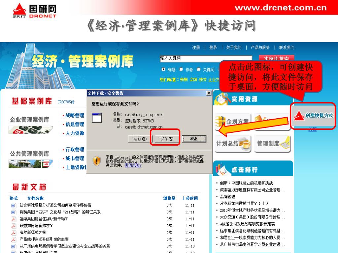Screen dimensions: 338x253
Task: Open ranking item 创新:中国服装业的机遇和挑战
Action: (246, 183)
